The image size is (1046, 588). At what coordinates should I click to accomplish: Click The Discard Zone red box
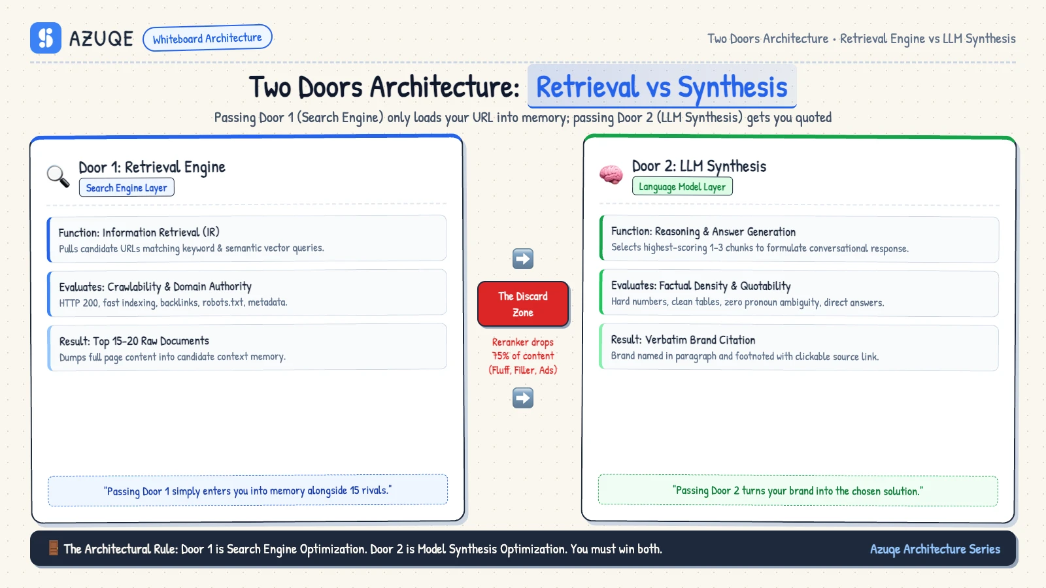coord(523,304)
